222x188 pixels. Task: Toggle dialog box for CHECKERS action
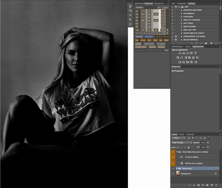pyautogui.click(x=176, y=17)
